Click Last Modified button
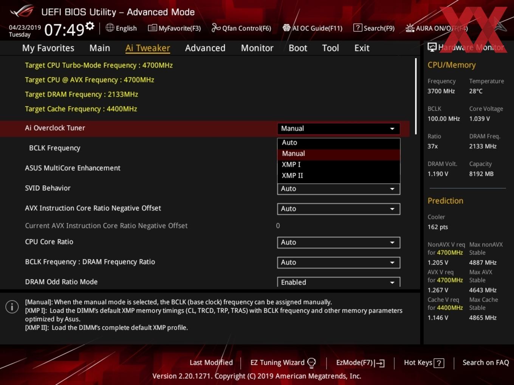Image resolution: width=514 pixels, height=385 pixels. (x=211, y=363)
